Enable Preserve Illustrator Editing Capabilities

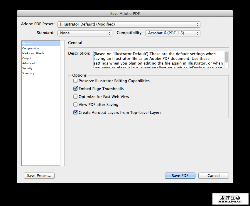click(x=75, y=81)
